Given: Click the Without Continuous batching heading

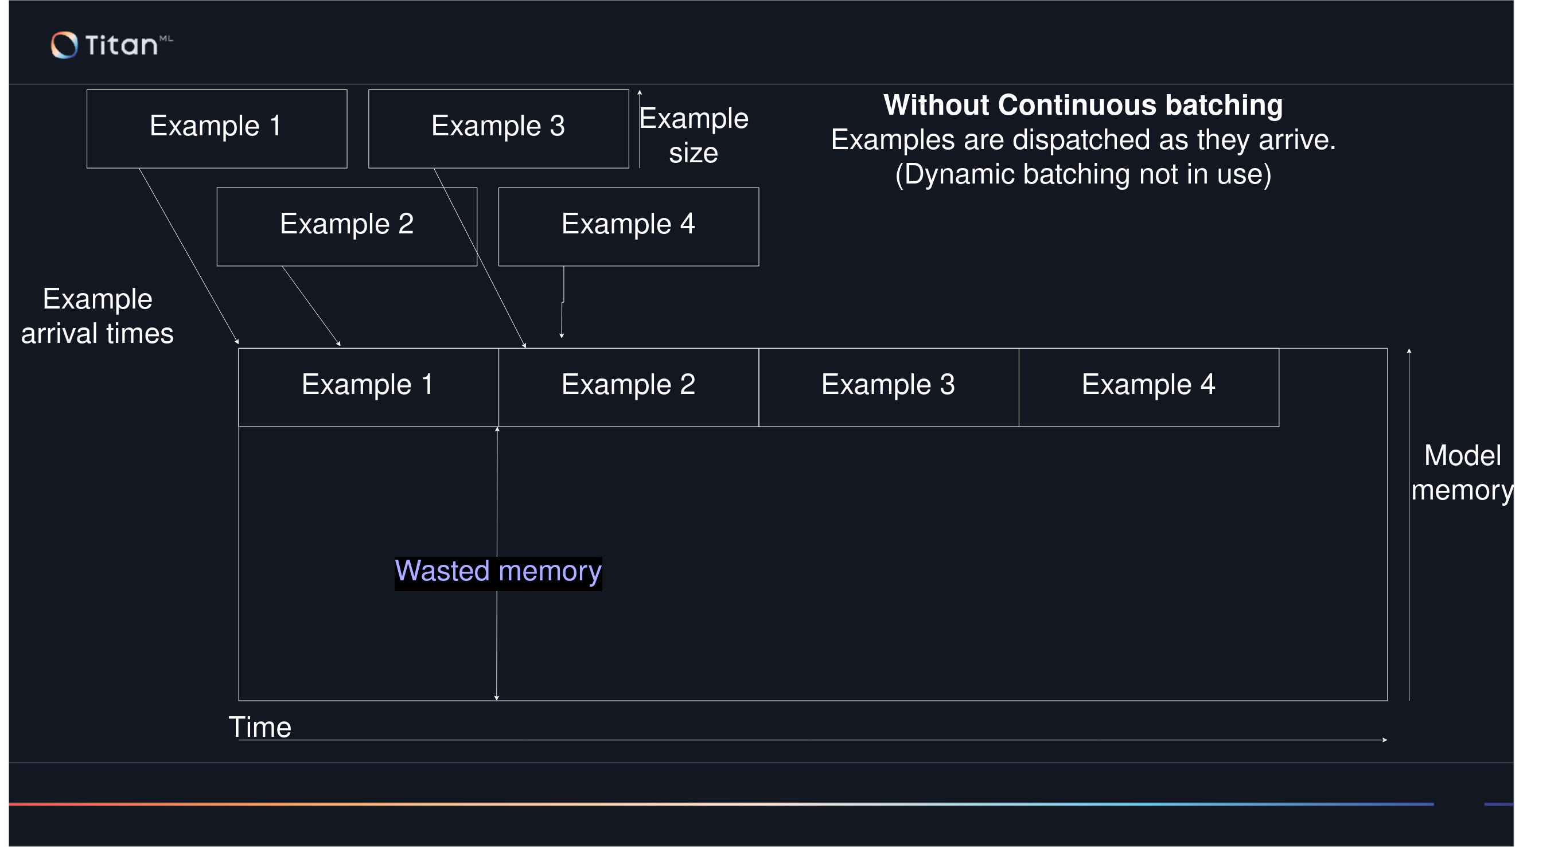Looking at the screenshot, I should coord(1082,105).
